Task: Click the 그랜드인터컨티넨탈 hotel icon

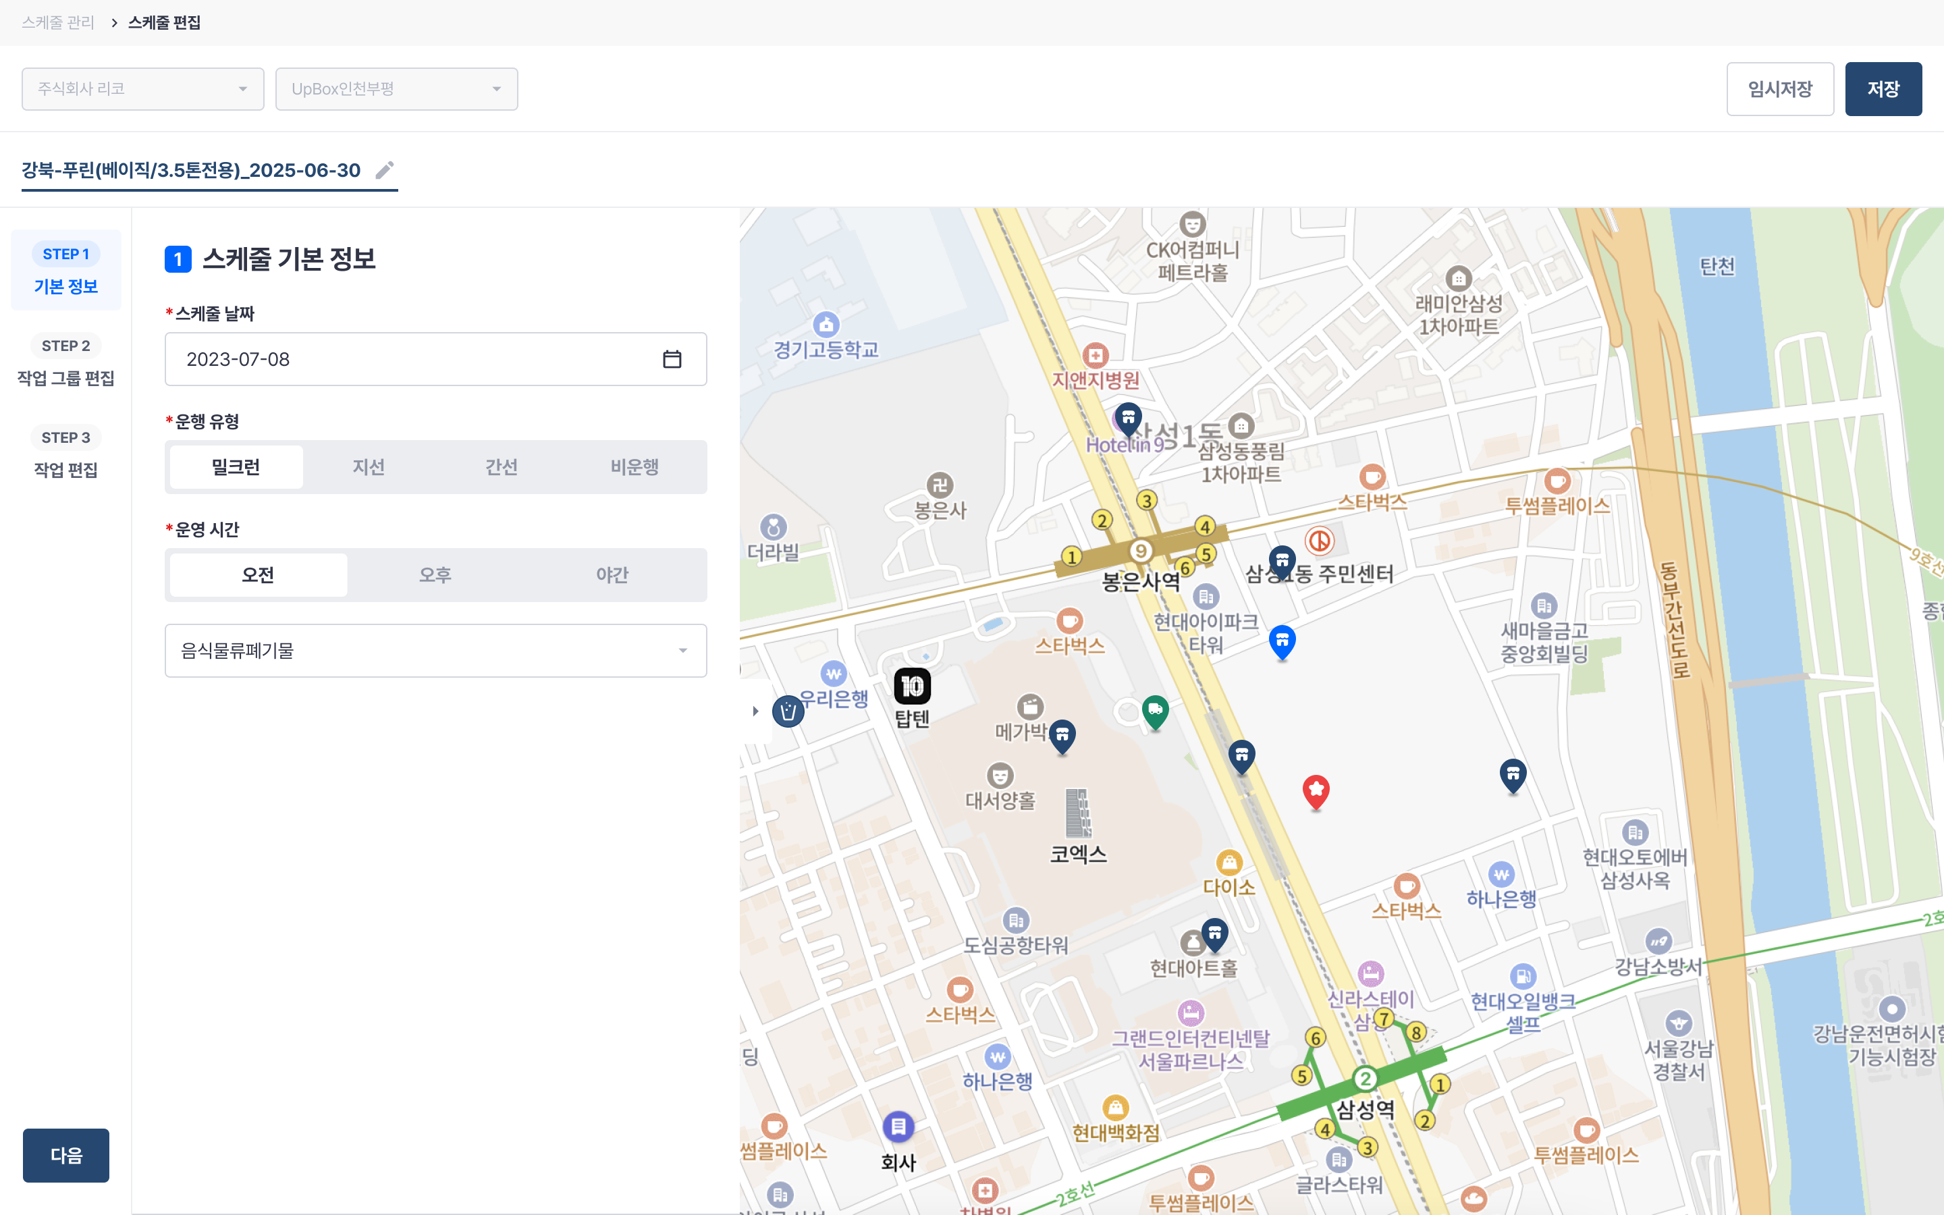Action: 1191,1013
